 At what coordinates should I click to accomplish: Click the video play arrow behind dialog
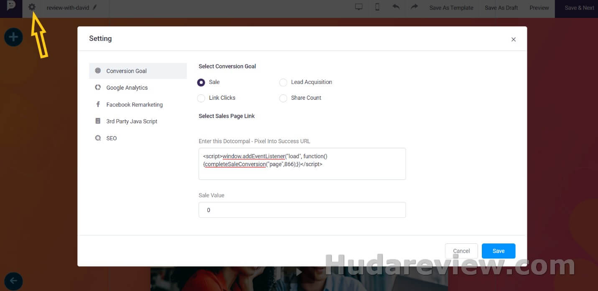click(299, 272)
